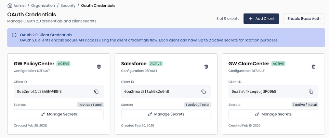329x138 pixels.
Task: Open Manage Secrets for GW ClaimCenter
Action: tap(273, 114)
